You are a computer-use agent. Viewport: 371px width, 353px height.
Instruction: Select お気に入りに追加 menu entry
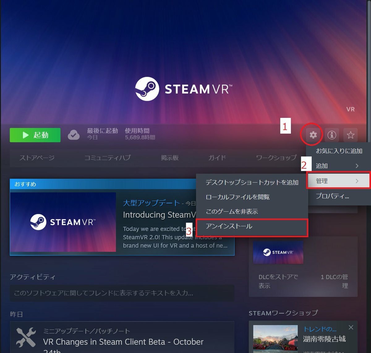pos(339,151)
